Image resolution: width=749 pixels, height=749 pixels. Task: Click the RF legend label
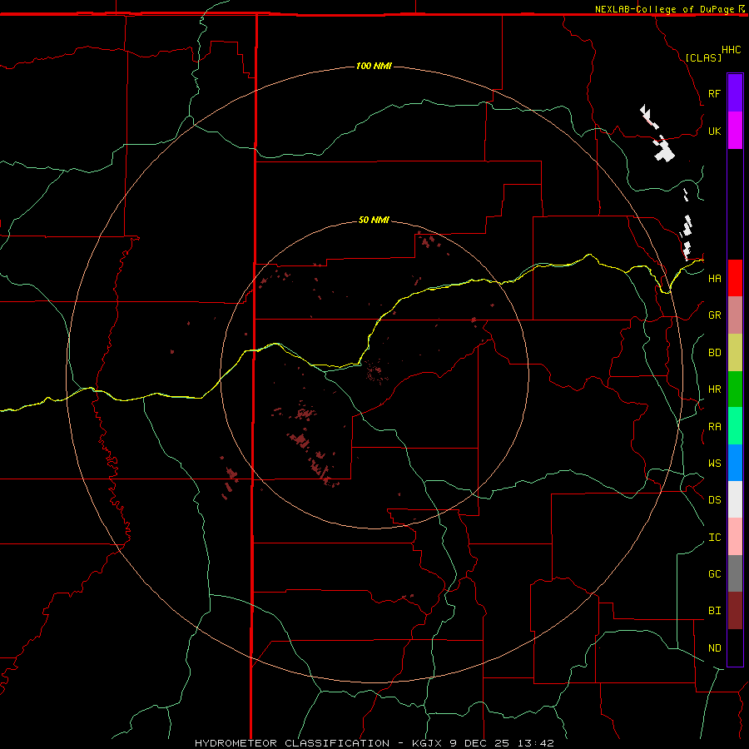tap(714, 93)
